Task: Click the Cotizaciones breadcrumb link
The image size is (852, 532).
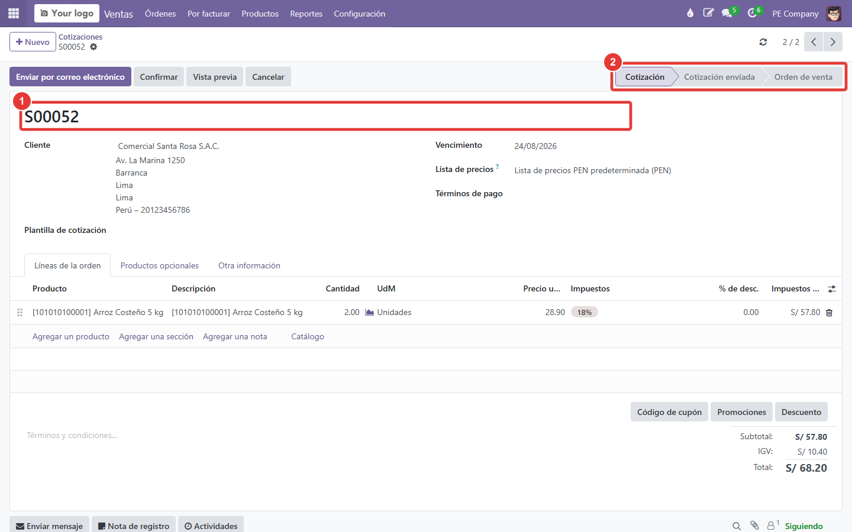Action: [80, 37]
